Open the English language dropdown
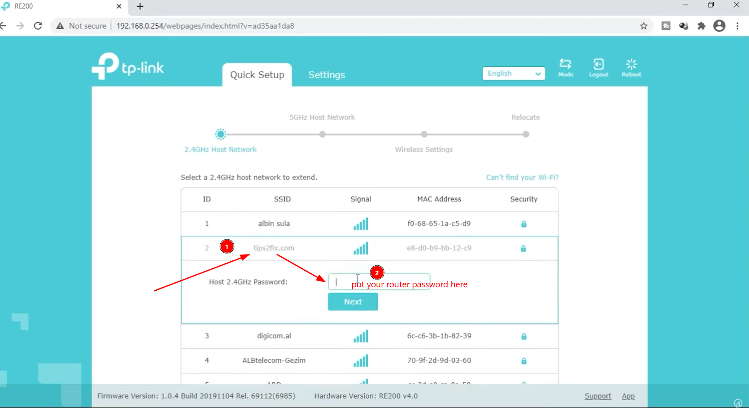749x408 pixels. pos(514,73)
